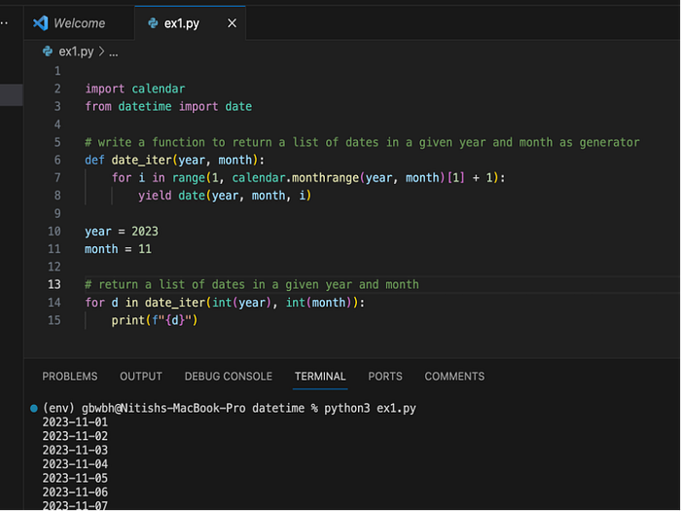The height and width of the screenshot is (511, 681).
Task: Click 'yield' keyword on line 8
Action: (x=155, y=196)
